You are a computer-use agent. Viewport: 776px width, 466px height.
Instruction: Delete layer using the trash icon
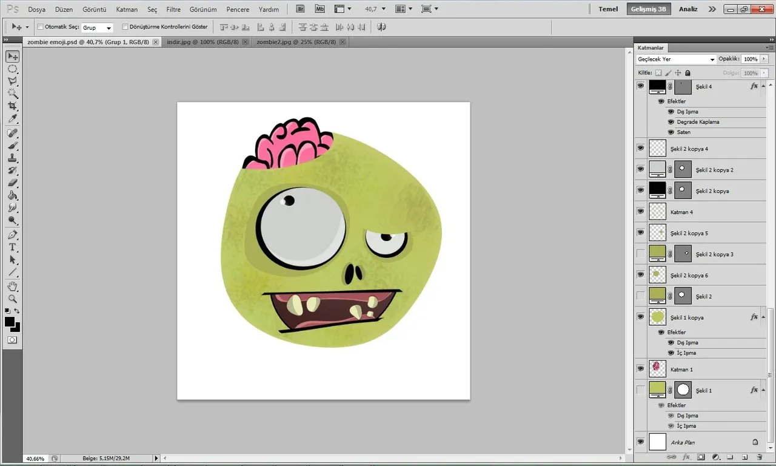[x=759, y=457]
